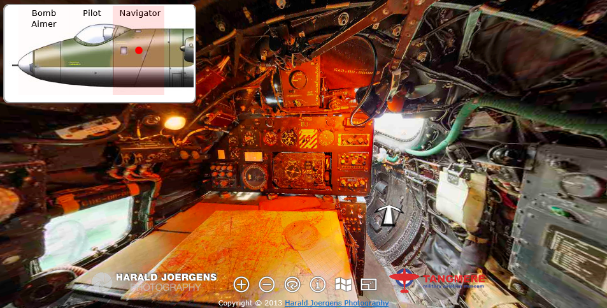Switch to the Pilot position
This screenshot has height=308, width=607.
[x=92, y=13]
